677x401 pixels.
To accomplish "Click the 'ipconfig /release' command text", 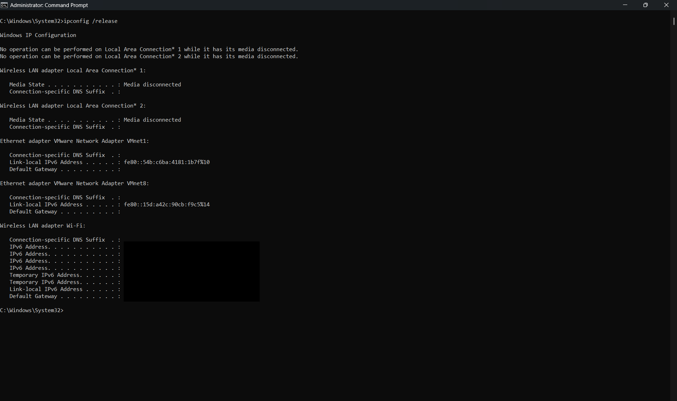I will [x=91, y=21].
